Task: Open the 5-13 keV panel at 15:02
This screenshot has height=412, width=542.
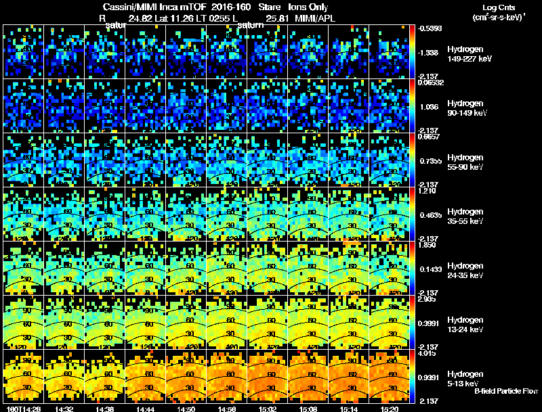Action: [x=268, y=376]
